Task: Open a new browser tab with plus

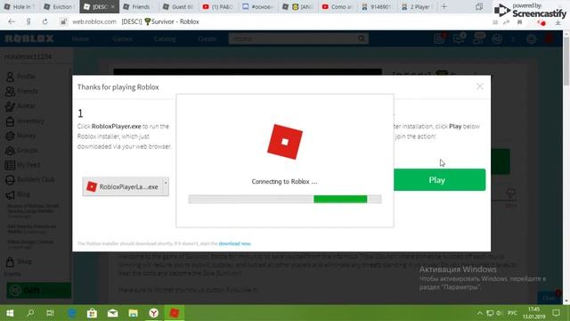Action: [444, 6]
